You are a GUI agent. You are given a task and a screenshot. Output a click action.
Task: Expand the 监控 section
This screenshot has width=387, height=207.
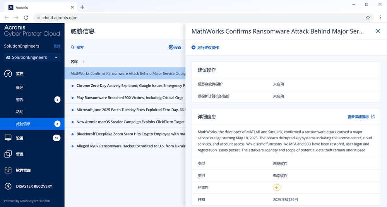(x=32, y=73)
